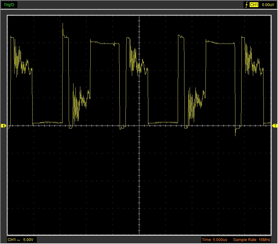
Task: Click the first low flat segment of the waveform
Action: 47,122
